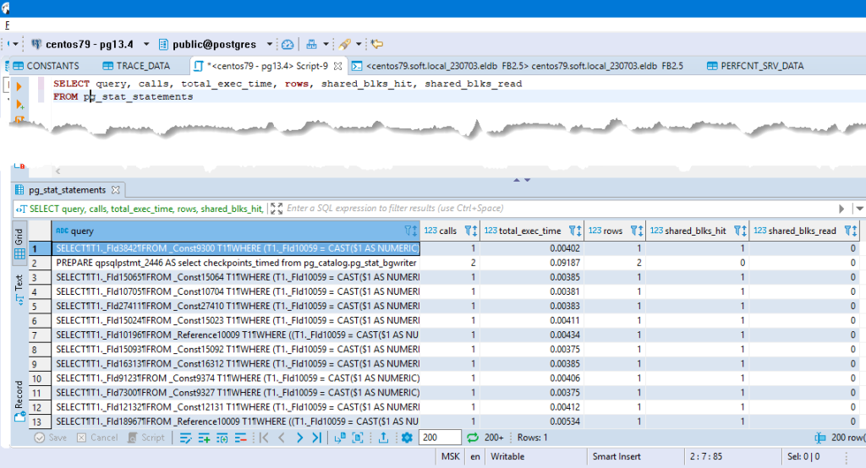This screenshot has height=468, width=866.
Task: Switch to Grid view side tab
Action: [x=19, y=243]
